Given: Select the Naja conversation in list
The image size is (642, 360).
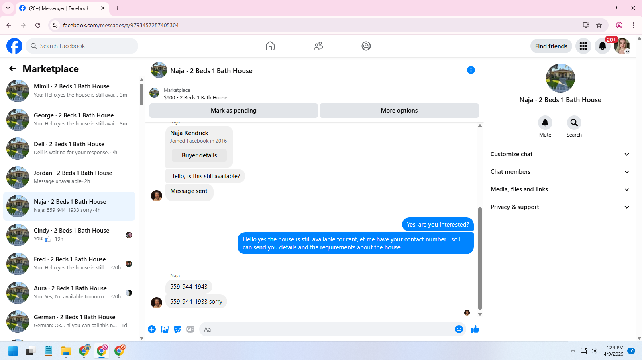Looking at the screenshot, I should click(x=69, y=206).
